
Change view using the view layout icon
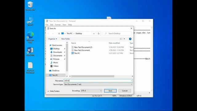[x=121, y=39]
